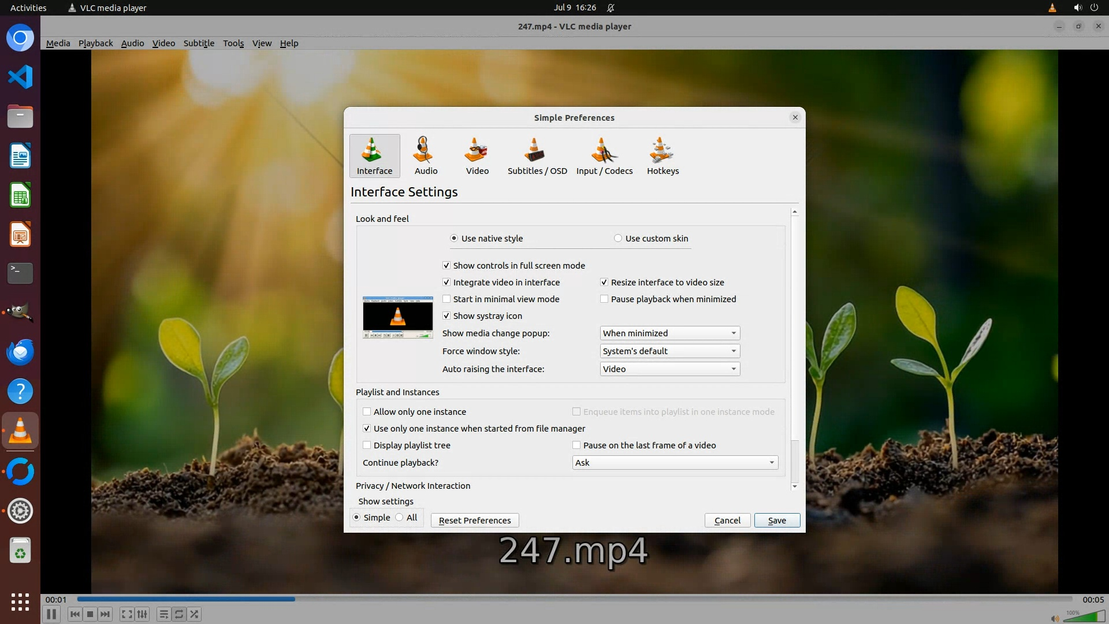This screenshot has width=1109, height=624.
Task: Check Allow only one instance
Action: (367, 412)
